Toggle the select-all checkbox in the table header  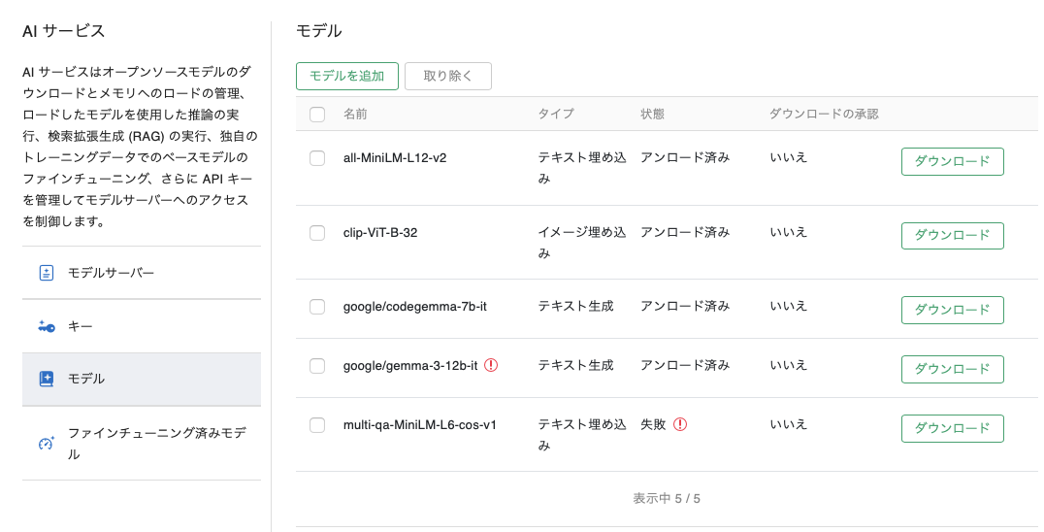(317, 115)
